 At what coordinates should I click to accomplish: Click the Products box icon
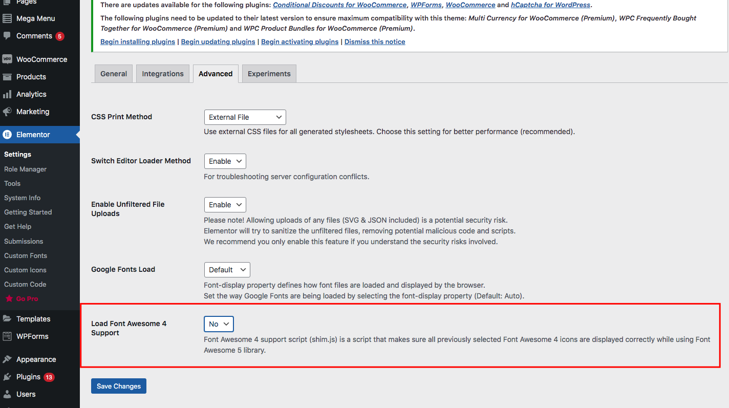pos(7,77)
